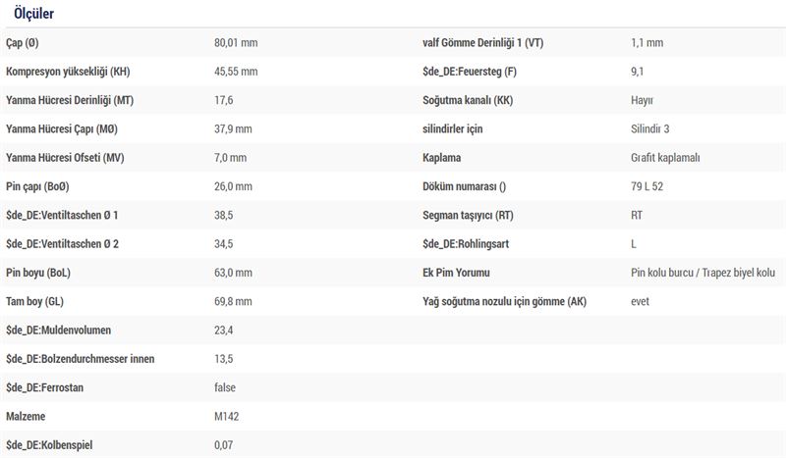Viewport: 786px width, 458px height.
Task: Select the Çap (Ø) value 80,01 mm
Action: pos(235,43)
